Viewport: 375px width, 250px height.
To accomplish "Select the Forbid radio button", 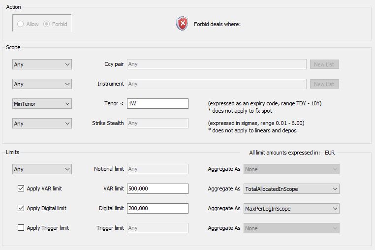I will (46, 24).
